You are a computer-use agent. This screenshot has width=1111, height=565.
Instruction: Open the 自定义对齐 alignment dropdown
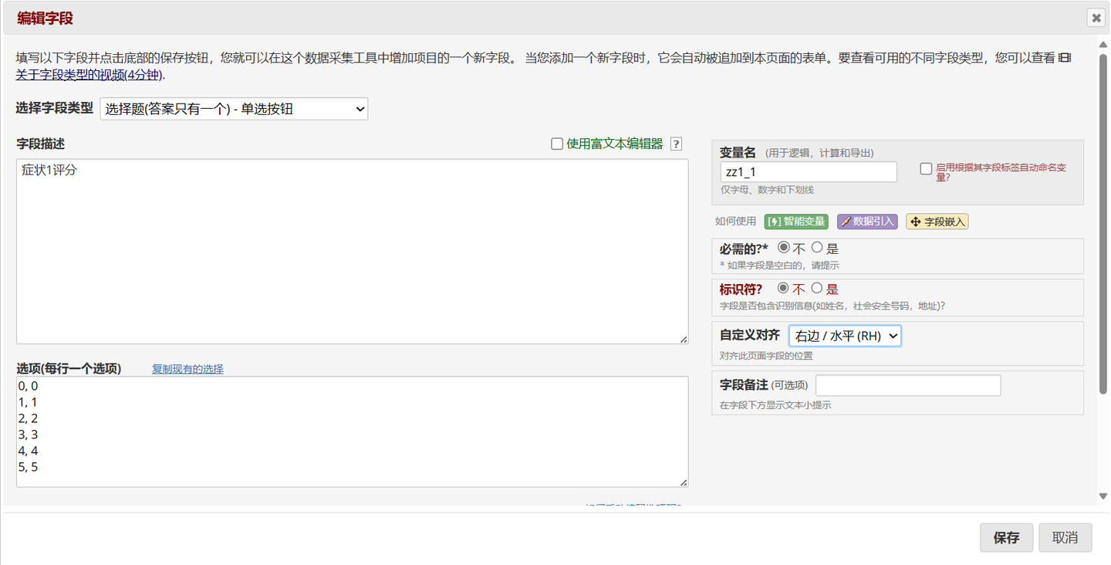[845, 336]
